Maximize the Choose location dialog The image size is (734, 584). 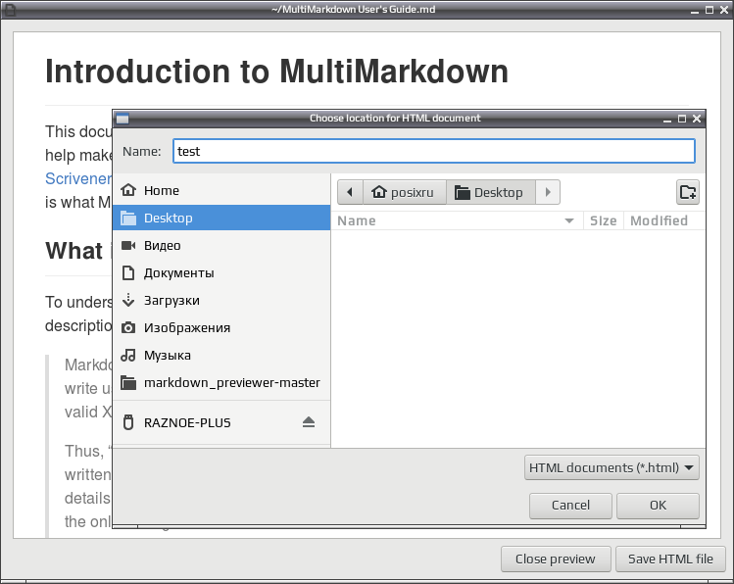682,119
